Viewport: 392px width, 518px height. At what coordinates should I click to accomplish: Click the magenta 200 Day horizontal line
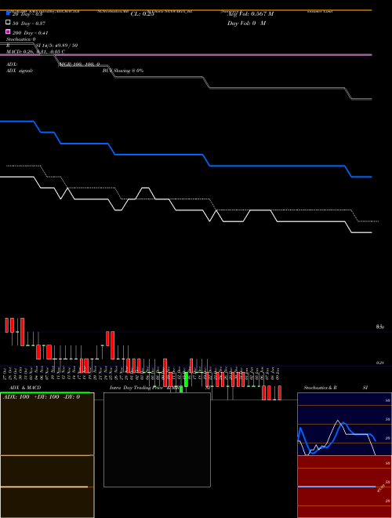pos(186,54)
